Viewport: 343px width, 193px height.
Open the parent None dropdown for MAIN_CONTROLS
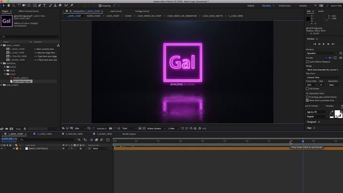100,149
